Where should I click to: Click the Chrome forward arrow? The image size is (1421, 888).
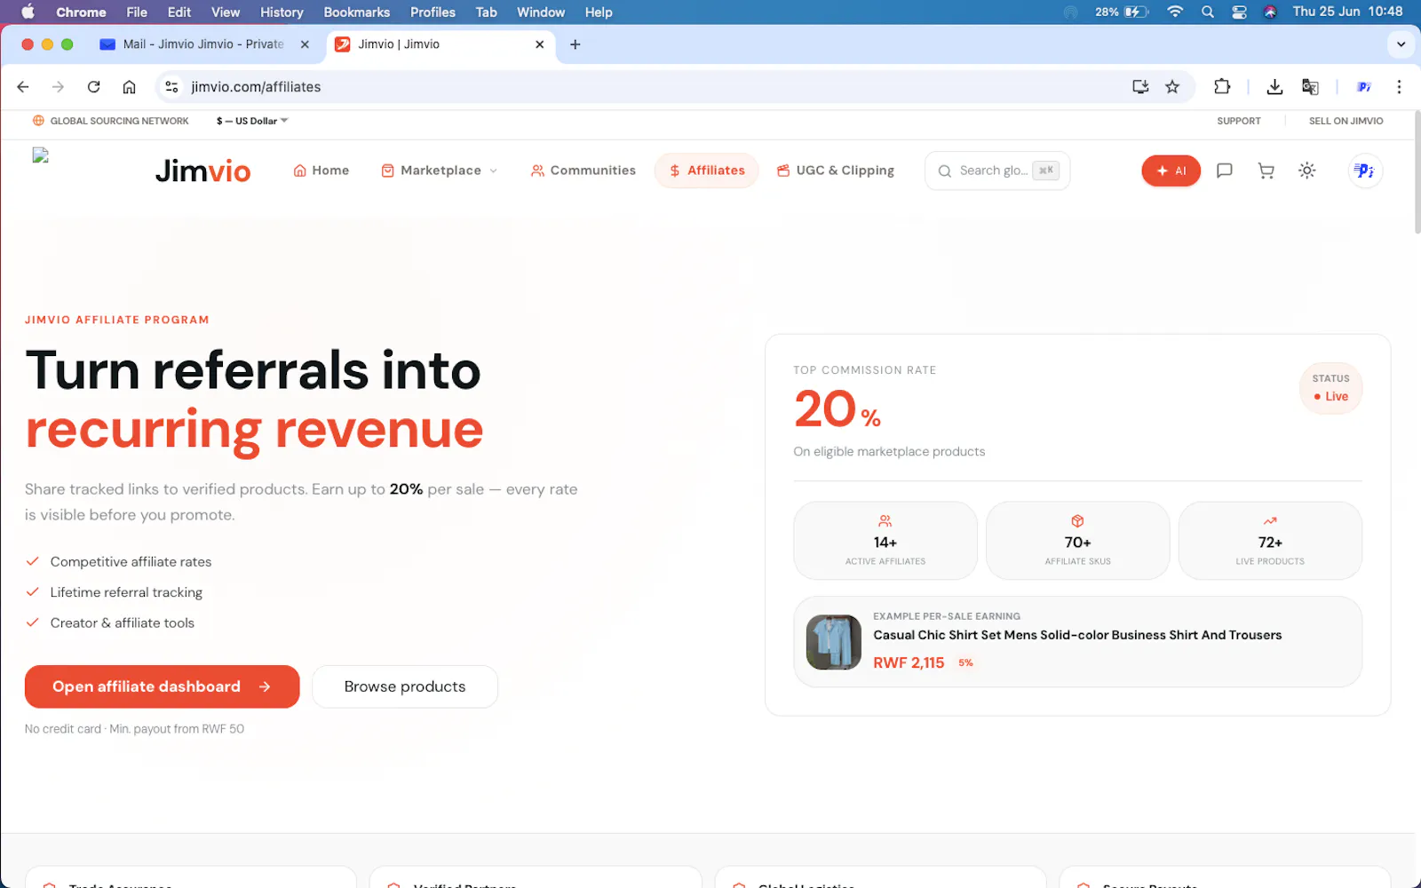[58, 87]
